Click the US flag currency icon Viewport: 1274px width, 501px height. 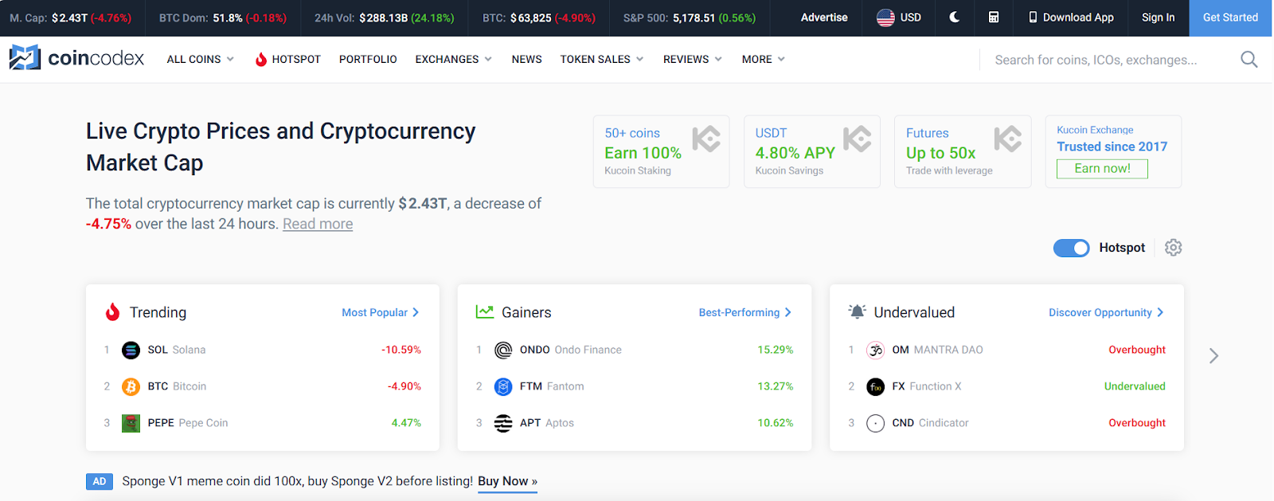pos(885,18)
